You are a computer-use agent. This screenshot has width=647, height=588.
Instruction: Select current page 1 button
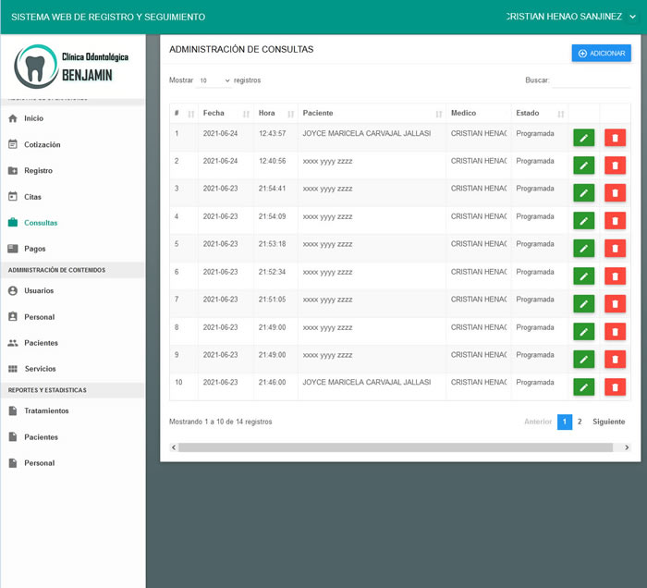[x=565, y=422]
